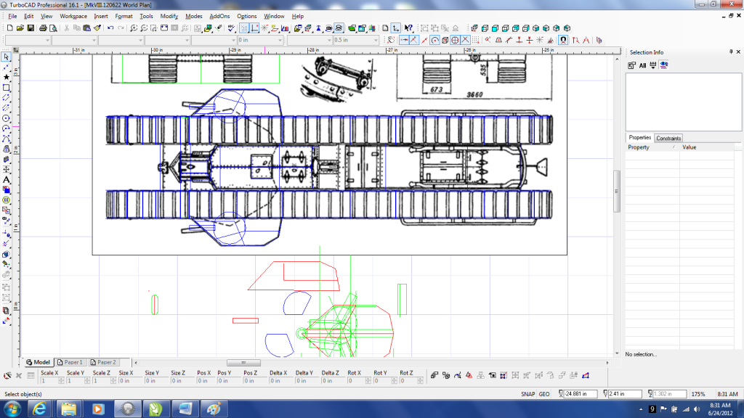Expand the first empty property dropdown

click(46, 40)
